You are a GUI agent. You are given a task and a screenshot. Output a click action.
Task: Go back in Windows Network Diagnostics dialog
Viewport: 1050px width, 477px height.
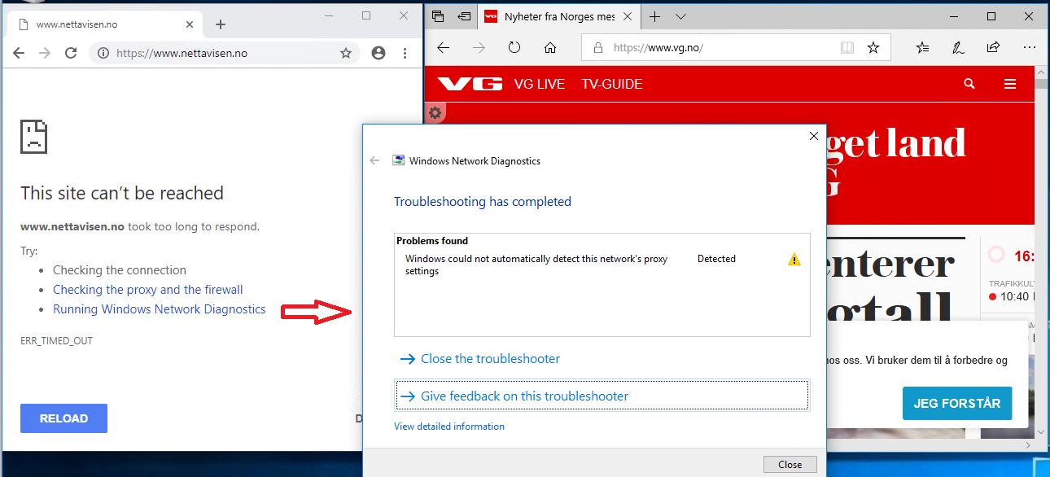pos(374,161)
